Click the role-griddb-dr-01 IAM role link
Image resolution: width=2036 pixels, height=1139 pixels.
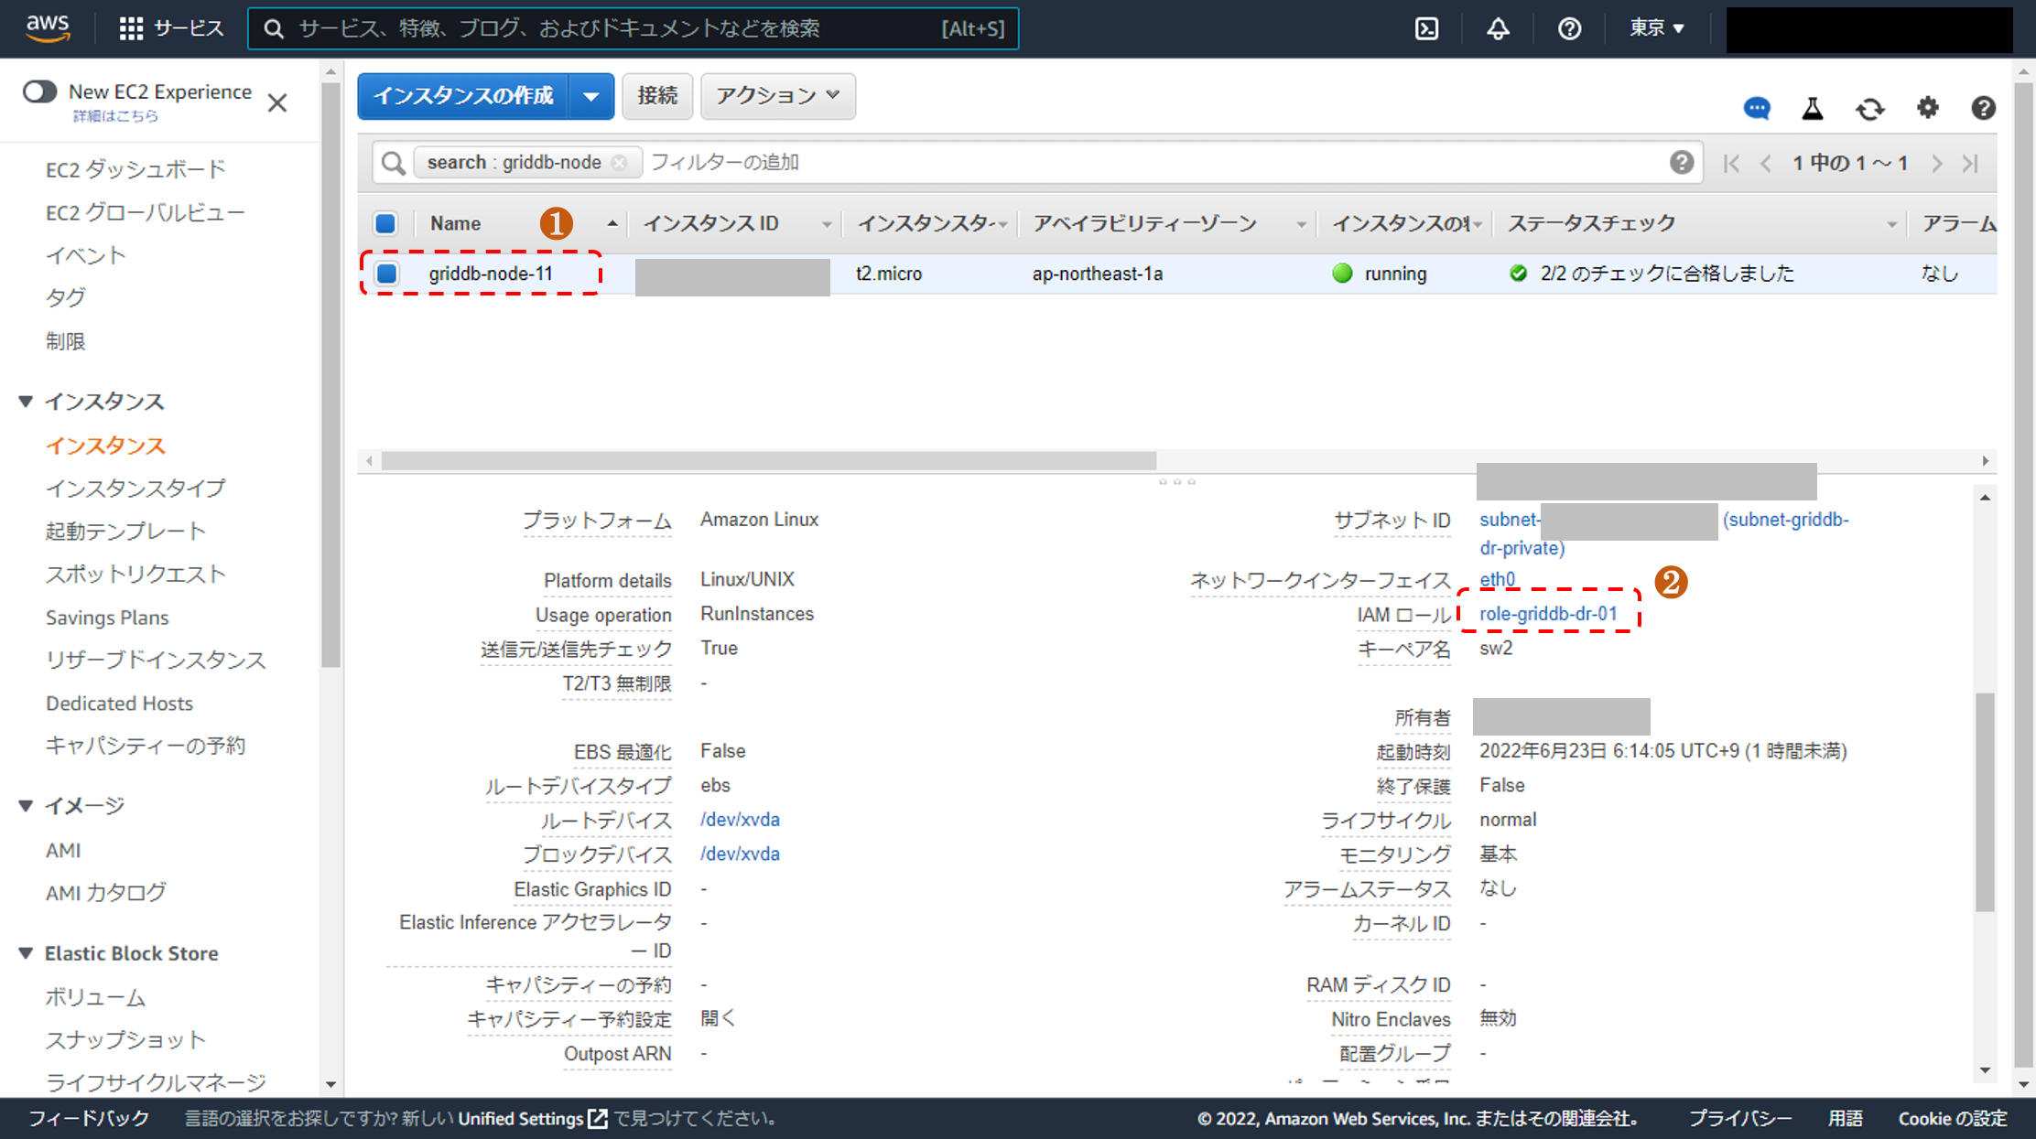1548,614
